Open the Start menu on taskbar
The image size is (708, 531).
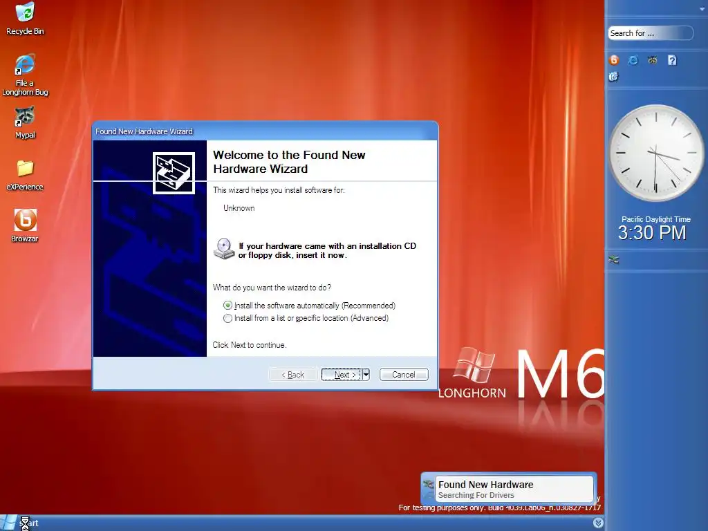pos(20,523)
